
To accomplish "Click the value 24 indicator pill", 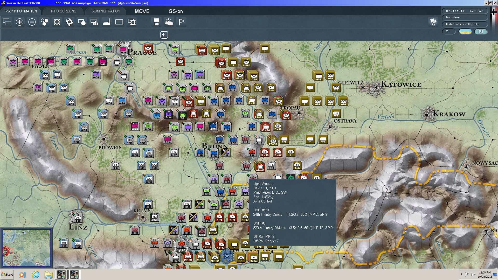I will (448, 31).
